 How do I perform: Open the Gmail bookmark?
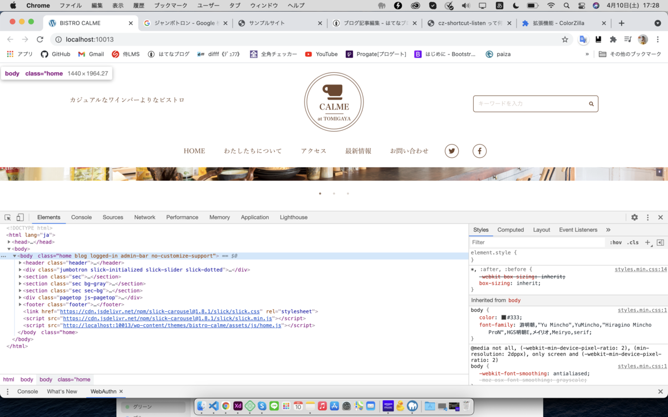tap(91, 54)
